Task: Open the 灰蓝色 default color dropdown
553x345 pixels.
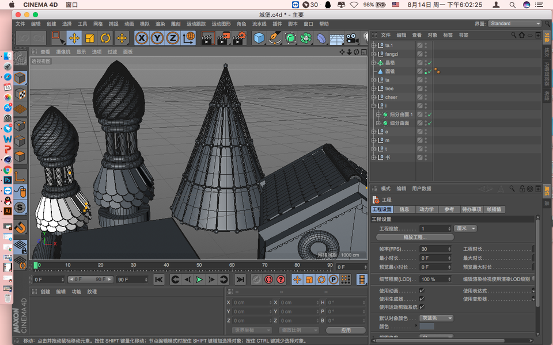Action: (x=436, y=318)
